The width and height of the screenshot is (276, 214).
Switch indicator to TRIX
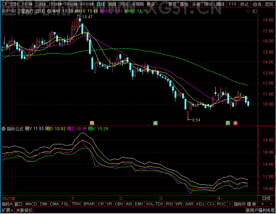76,204
